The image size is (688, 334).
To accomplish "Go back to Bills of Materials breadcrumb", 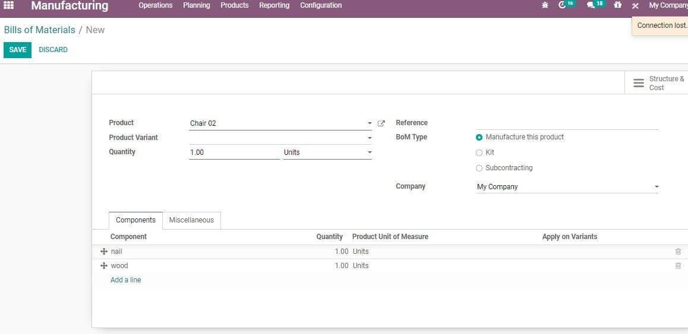I will [39, 30].
